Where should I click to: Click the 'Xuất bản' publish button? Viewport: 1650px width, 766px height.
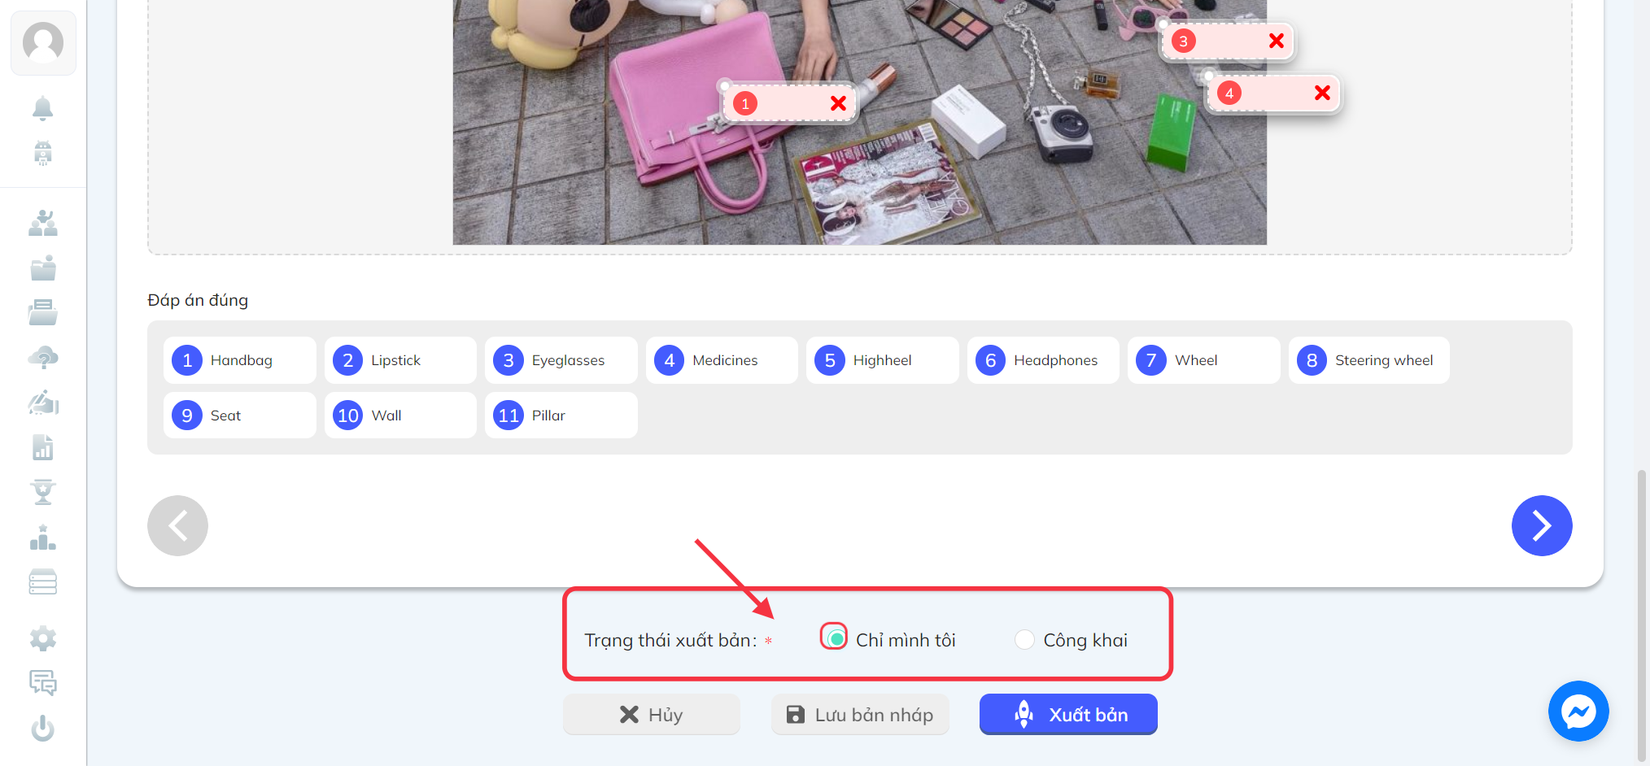[1068, 714]
